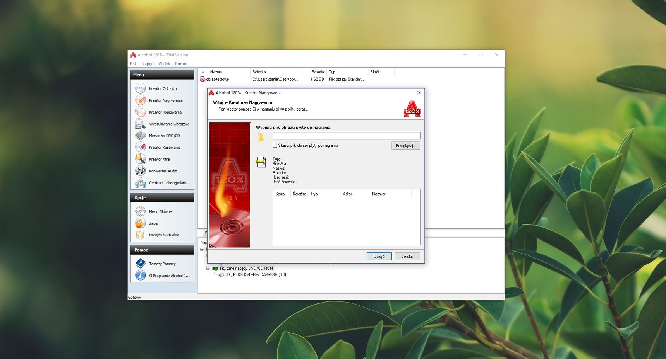Click the Skrót column header

tap(381, 72)
